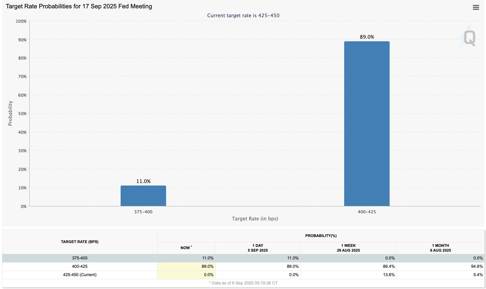Screen dimensions: 486x289
Task: Click the QuikStrike Q logo watermark
Action: [x=469, y=38]
